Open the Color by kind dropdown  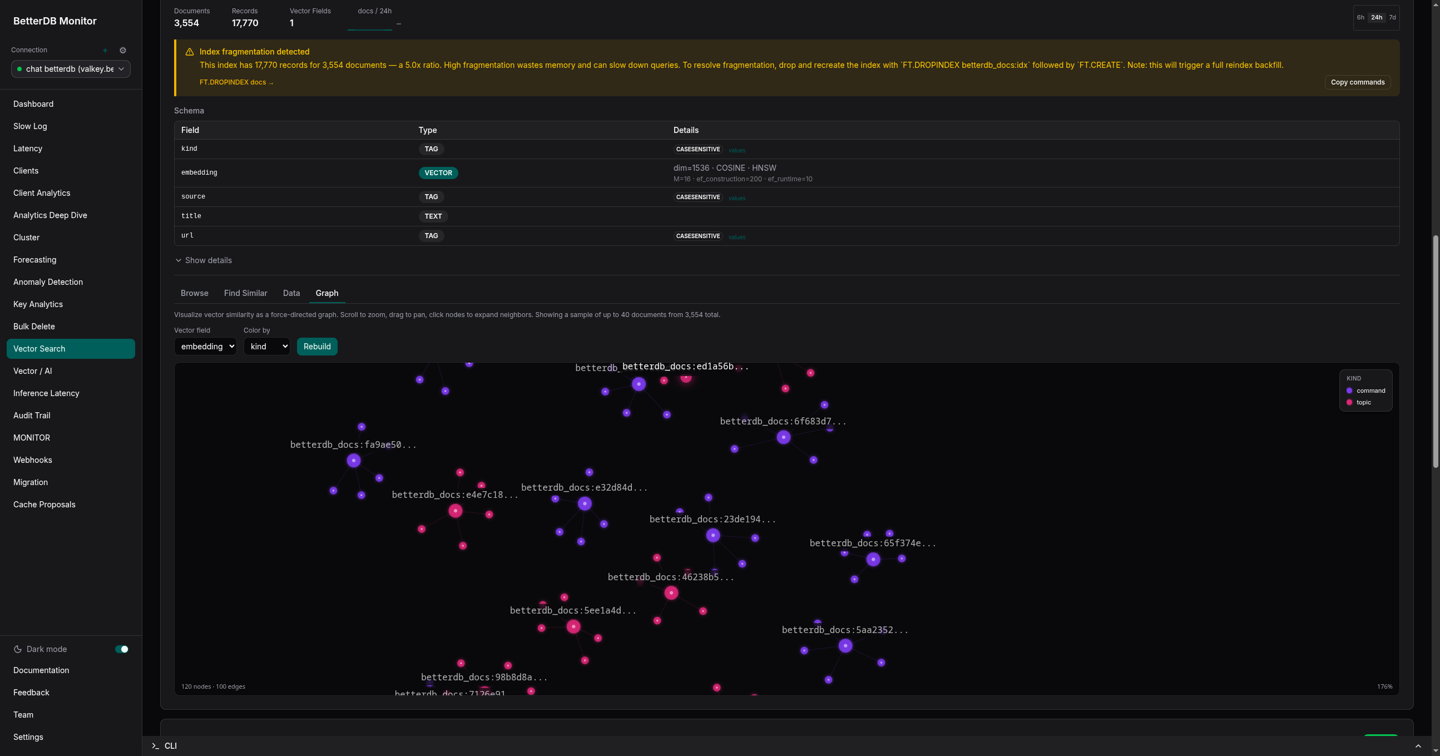click(266, 347)
